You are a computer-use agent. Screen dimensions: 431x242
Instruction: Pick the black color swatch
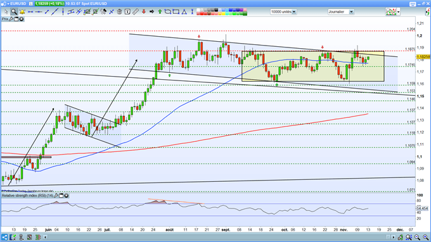(x=216, y=10)
